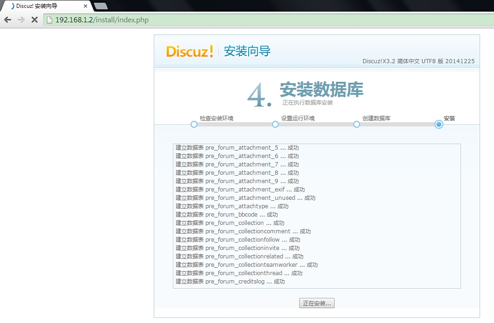
Task: Click the browser back navigation arrow
Action: [x=7, y=20]
